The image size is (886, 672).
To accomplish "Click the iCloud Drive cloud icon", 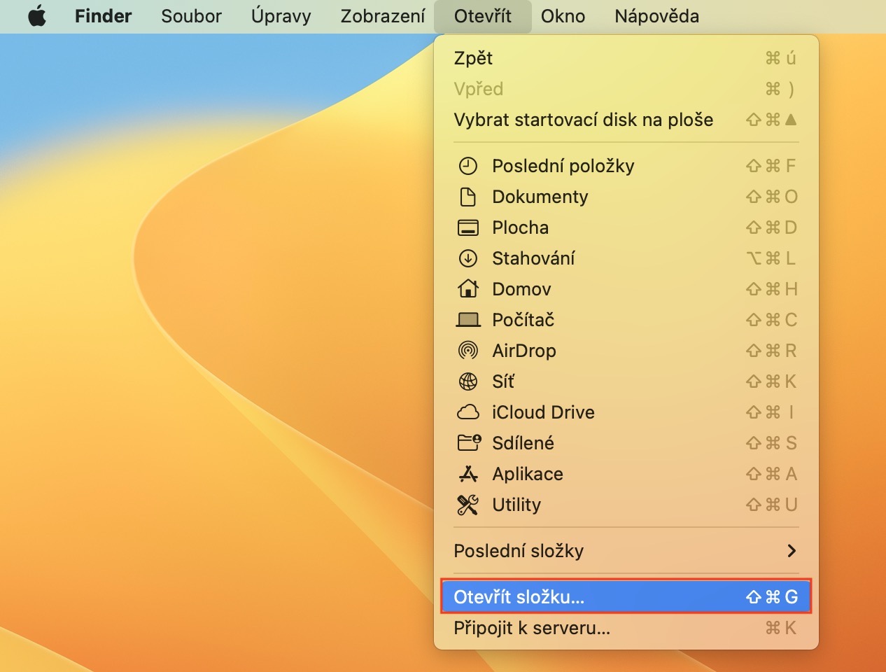I will coord(467,412).
